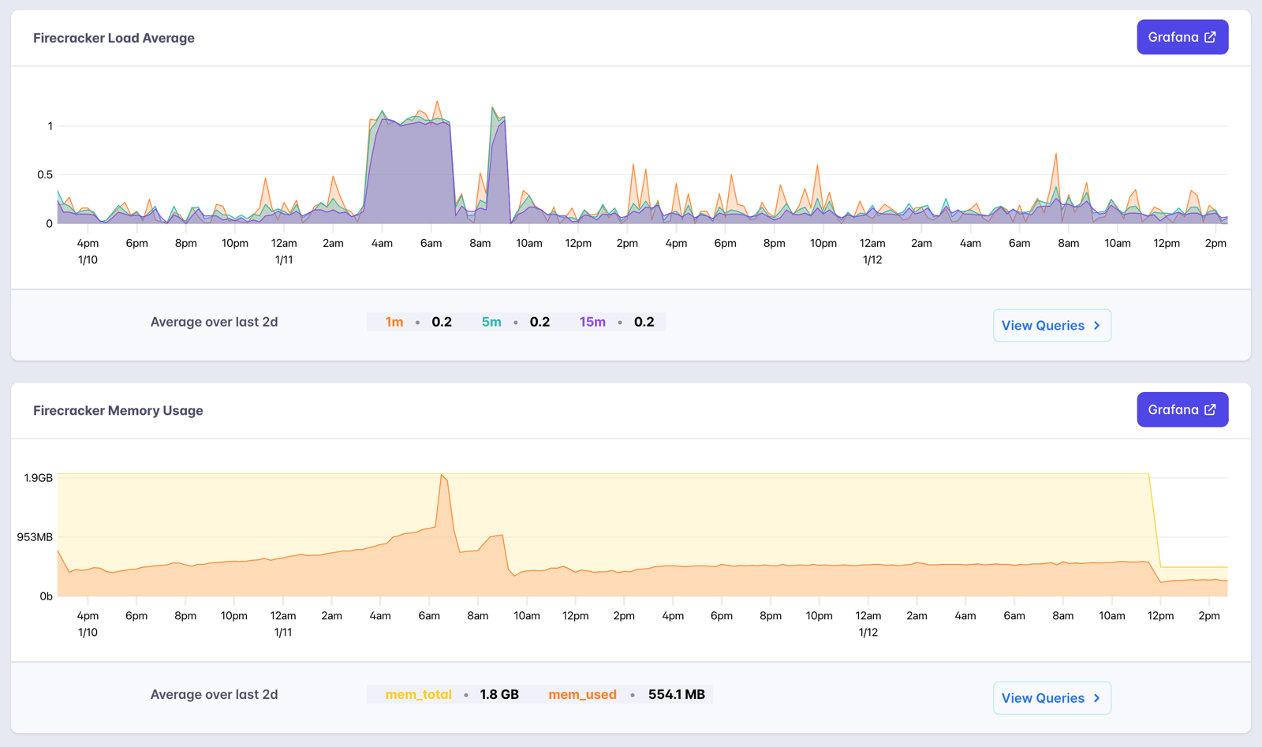This screenshot has width=1262, height=747.
Task: View Queries for the Load Average chart
Action: tap(1052, 325)
